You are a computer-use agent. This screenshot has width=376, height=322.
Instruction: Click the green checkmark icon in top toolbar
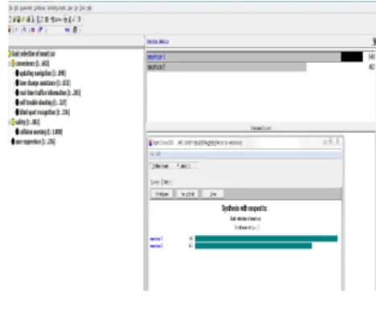pyautogui.click(x=23, y=19)
